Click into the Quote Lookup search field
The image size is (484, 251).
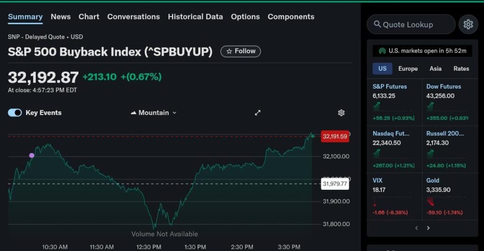[x=411, y=25]
